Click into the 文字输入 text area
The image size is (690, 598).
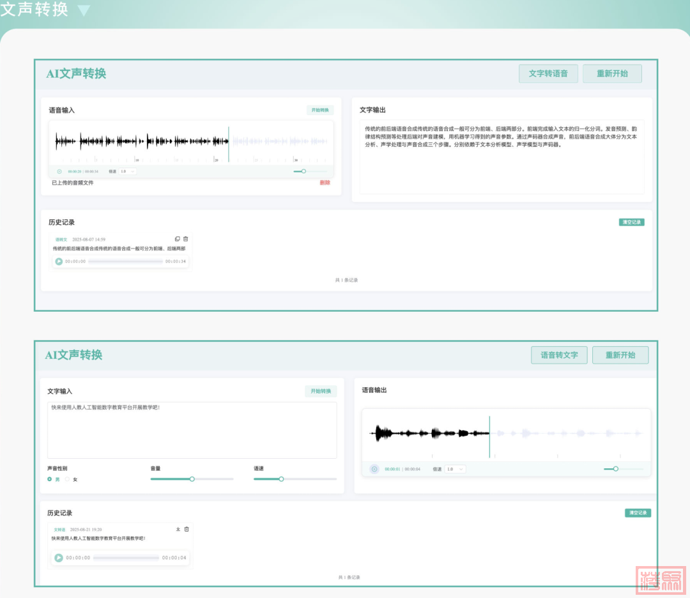coord(192,429)
